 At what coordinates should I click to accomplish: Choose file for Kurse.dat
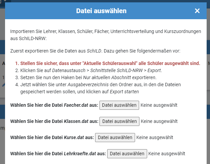click(x=115, y=137)
